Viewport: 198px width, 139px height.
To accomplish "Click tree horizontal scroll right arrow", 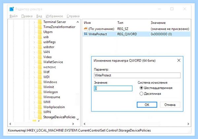I will 73,124.
